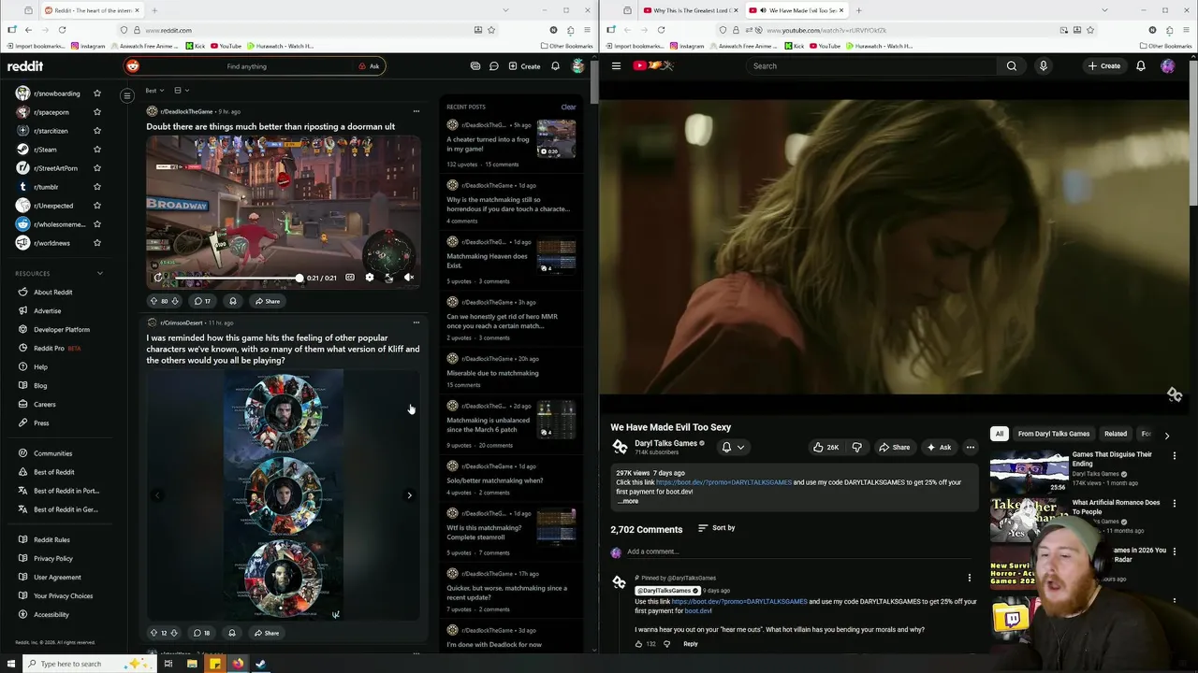Image resolution: width=1198 pixels, height=673 pixels.
Task: Toggle closed captions on Reddit video
Action: tap(350, 278)
